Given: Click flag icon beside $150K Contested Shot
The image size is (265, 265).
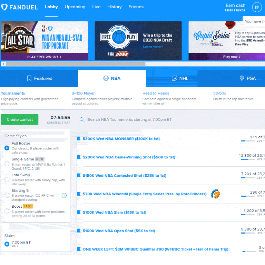Looking at the screenshot, I should (79, 175).
